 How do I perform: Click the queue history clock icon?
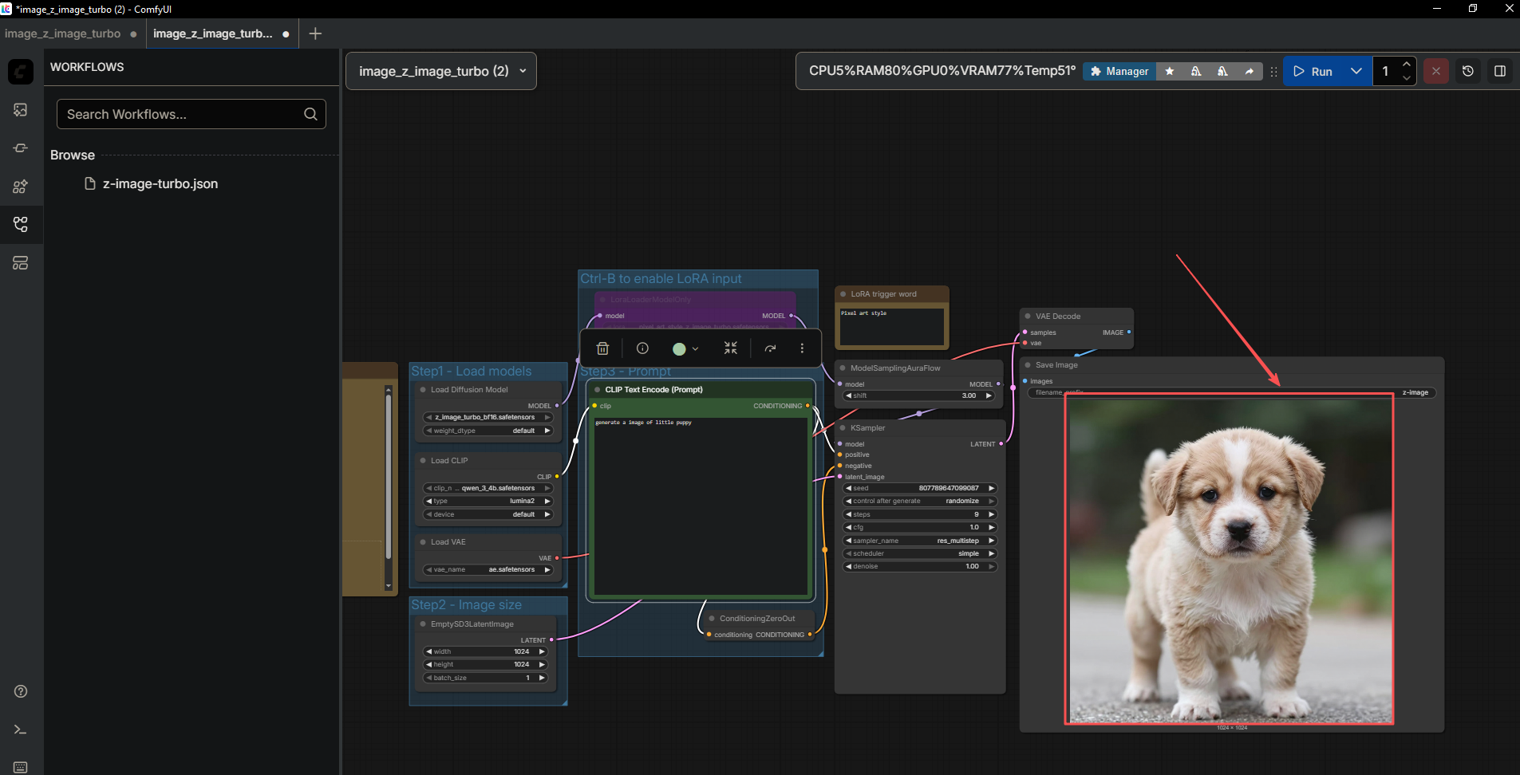(x=1467, y=71)
